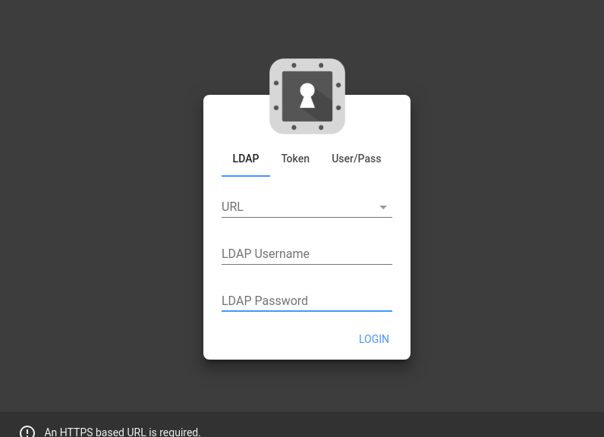This screenshot has width=604, height=437.
Task: Click the dark notification bar at the bottom
Action: [x=302, y=424]
